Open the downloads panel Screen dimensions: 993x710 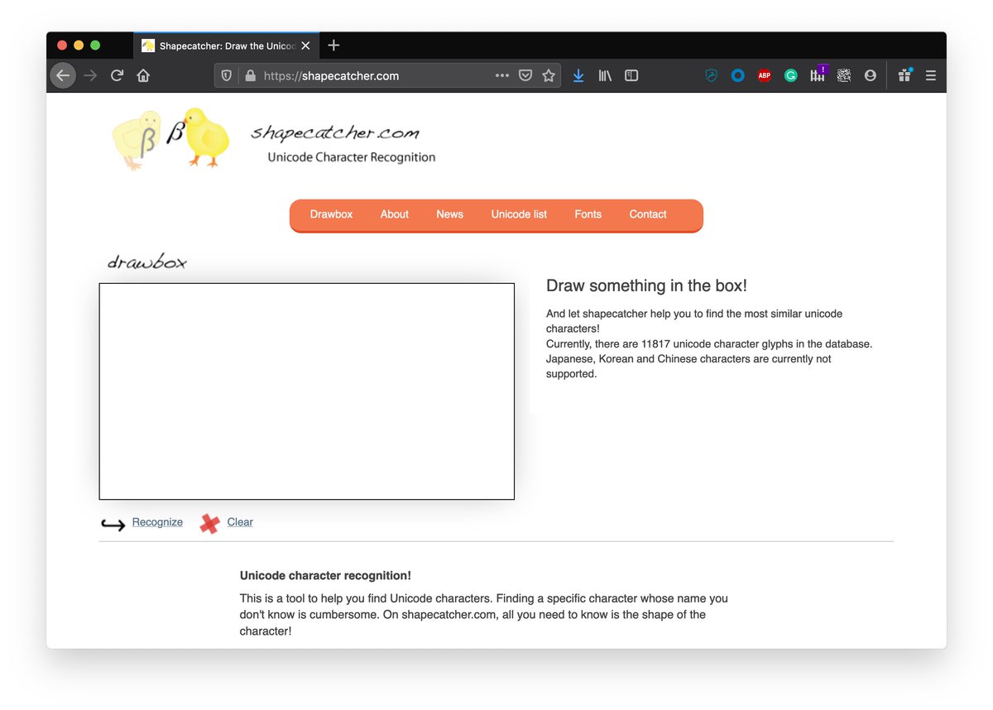(578, 75)
